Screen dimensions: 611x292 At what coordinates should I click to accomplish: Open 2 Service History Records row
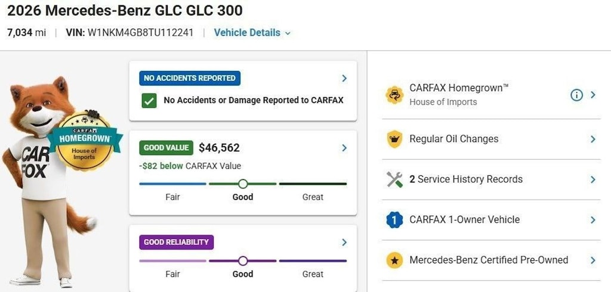[x=492, y=179]
